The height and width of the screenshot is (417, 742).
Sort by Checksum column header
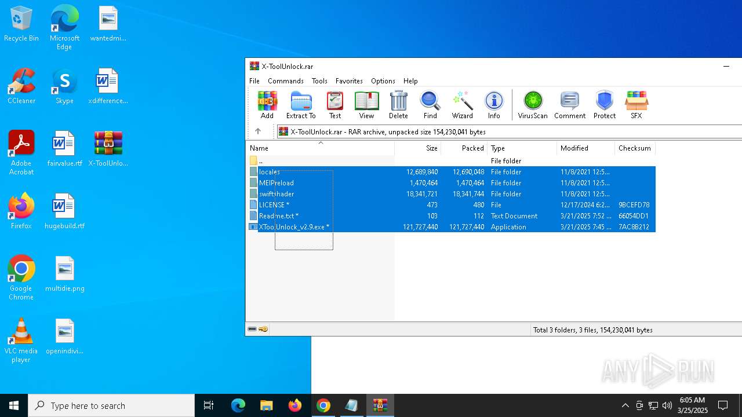tap(635, 148)
